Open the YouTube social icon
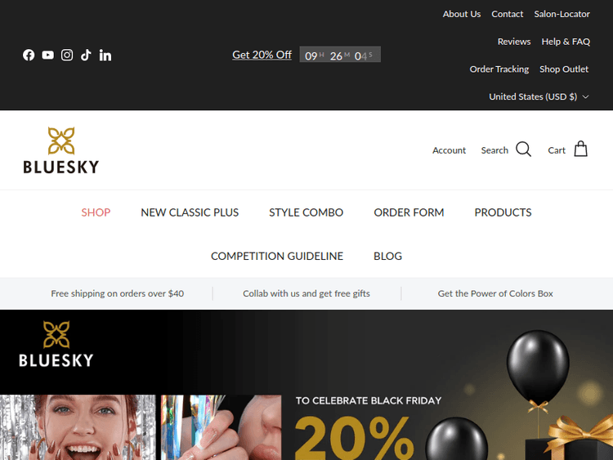 click(x=47, y=55)
